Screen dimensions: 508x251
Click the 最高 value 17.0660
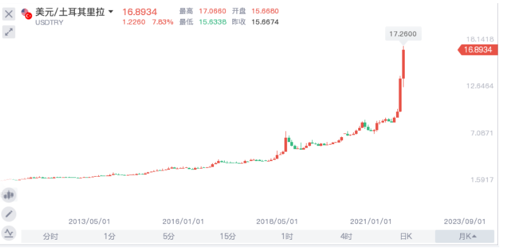click(x=212, y=11)
